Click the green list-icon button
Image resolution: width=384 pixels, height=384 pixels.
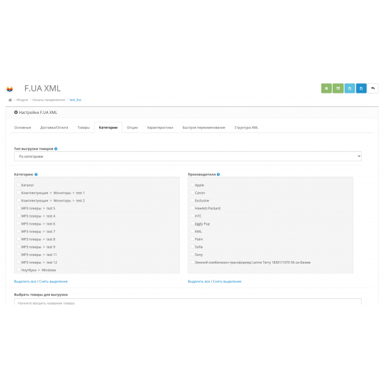[x=338, y=88]
